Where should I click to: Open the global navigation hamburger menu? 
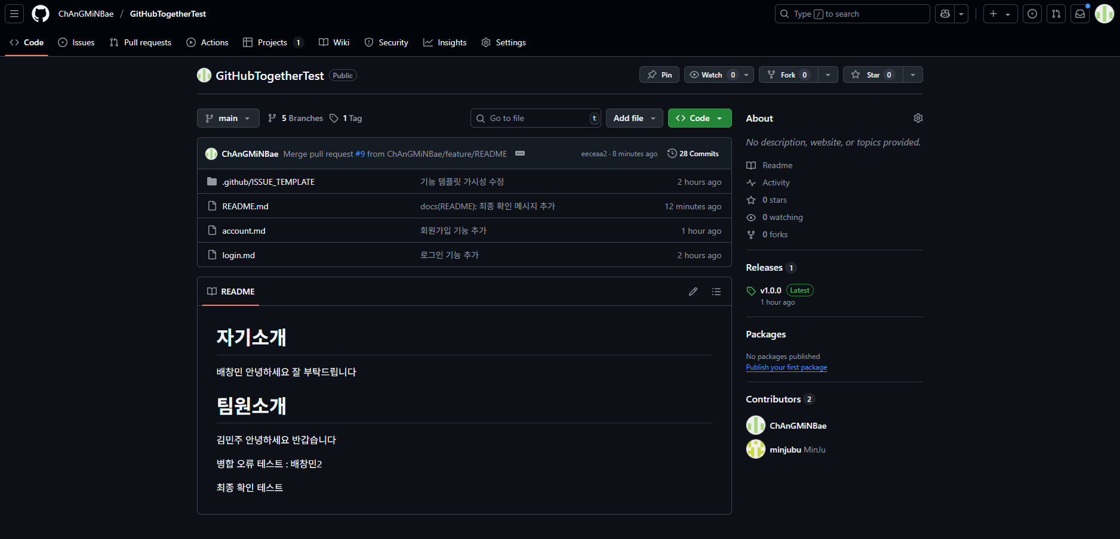pyautogui.click(x=14, y=14)
